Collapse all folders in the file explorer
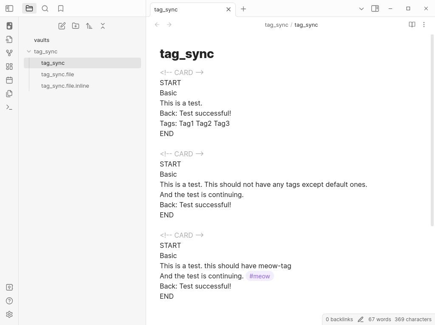Screen dimensions: 435x325 tap(103, 26)
